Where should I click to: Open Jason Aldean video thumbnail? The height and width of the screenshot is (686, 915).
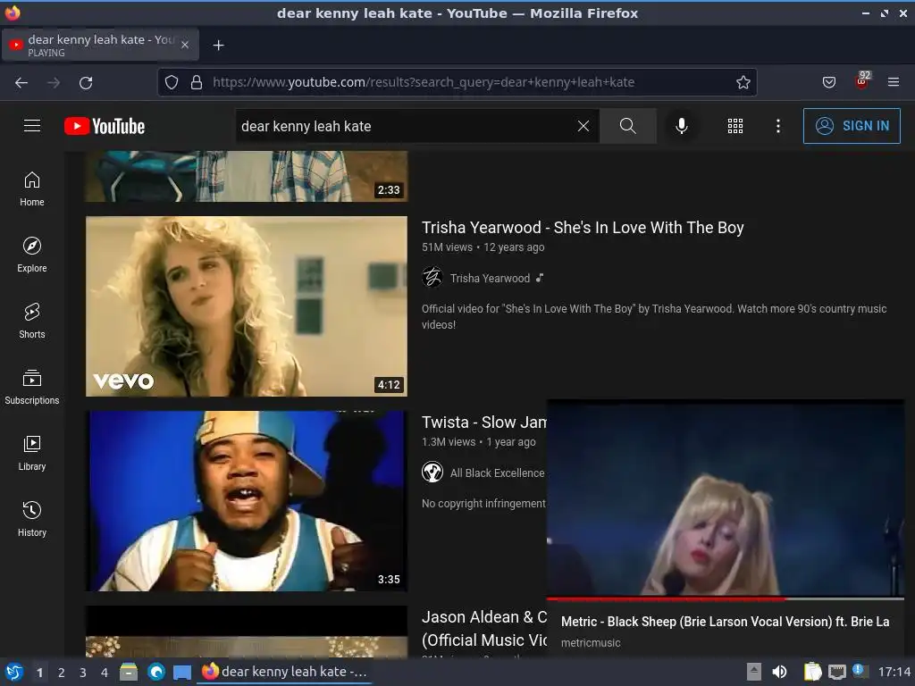click(247, 632)
